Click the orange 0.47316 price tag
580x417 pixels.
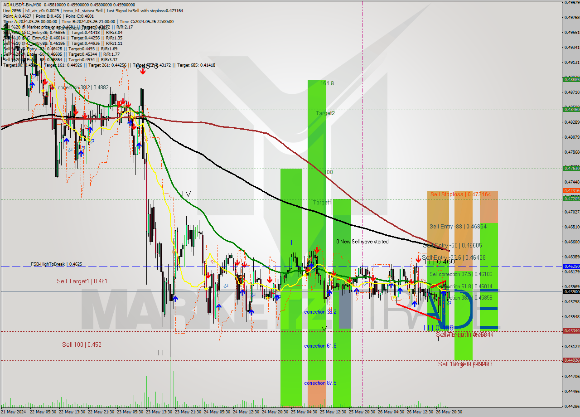(x=571, y=191)
